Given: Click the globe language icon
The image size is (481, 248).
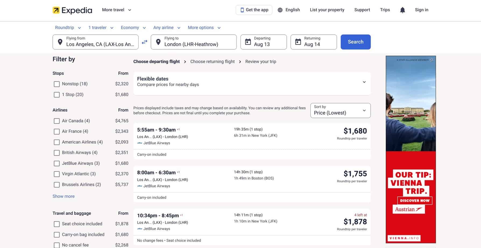Looking at the screenshot, I should [280, 10].
